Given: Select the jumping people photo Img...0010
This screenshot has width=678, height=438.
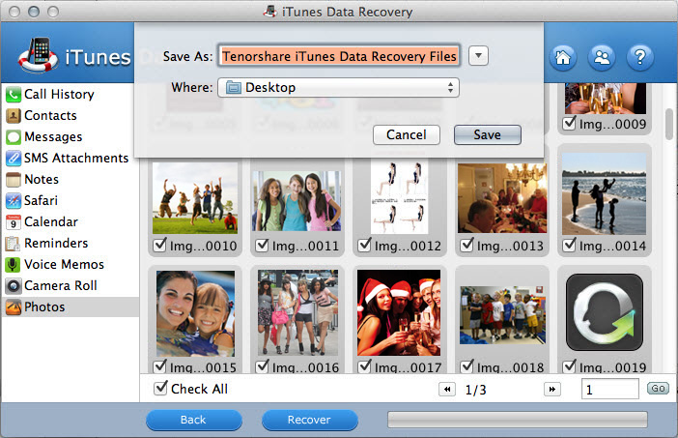Looking at the screenshot, I should [x=195, y=198].
